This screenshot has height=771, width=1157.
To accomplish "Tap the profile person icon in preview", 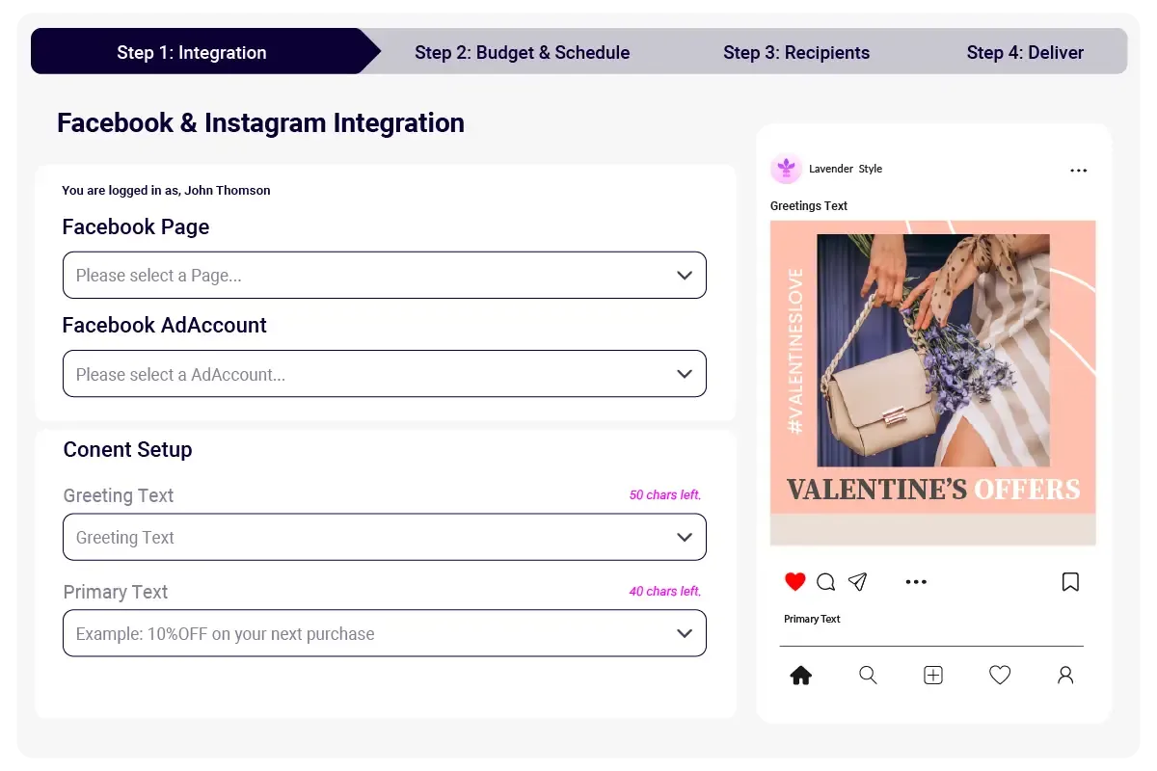I will (x=1065, y=676).
